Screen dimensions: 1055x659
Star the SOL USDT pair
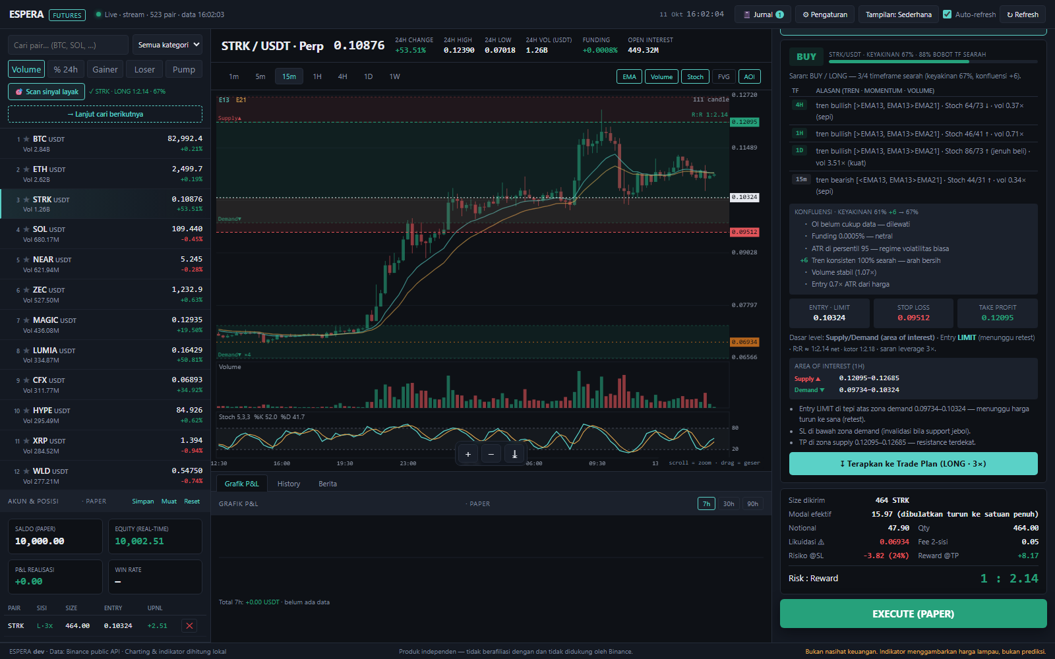26,229
